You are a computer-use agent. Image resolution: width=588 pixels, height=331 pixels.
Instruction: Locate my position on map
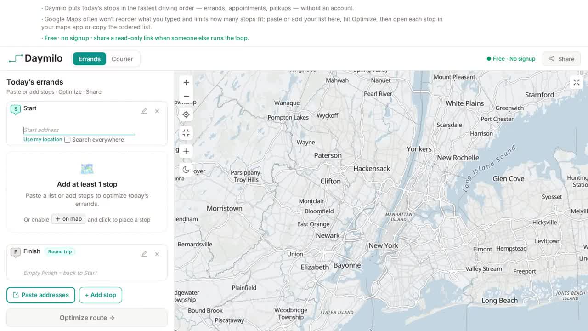tap(186, 114)
